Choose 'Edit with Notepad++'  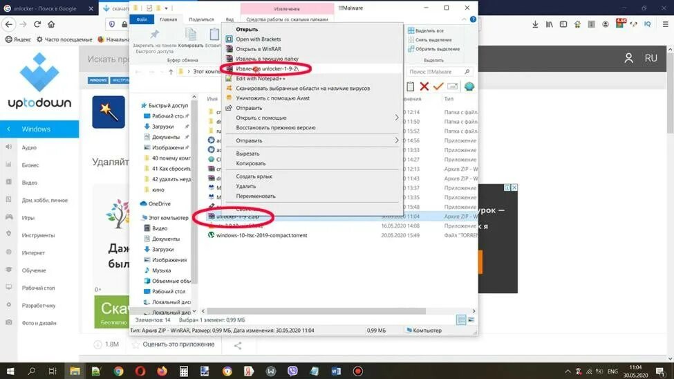(261, 78)
